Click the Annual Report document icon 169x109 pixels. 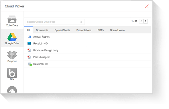[x=29, y=37]
